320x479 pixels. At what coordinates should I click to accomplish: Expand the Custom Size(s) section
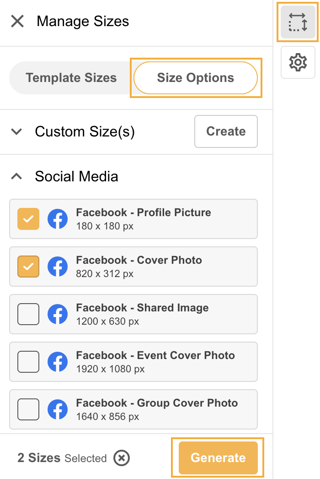(x=17, y=132)
